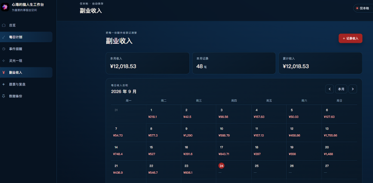Click the ¥527 entry on day 15
The height and width of the screenshot is (183, 373).
[152, 154]
